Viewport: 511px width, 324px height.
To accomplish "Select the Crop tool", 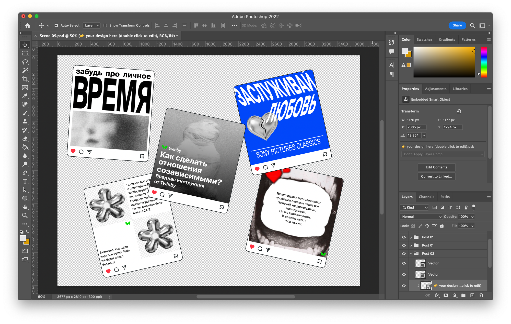I will (25, 79).
